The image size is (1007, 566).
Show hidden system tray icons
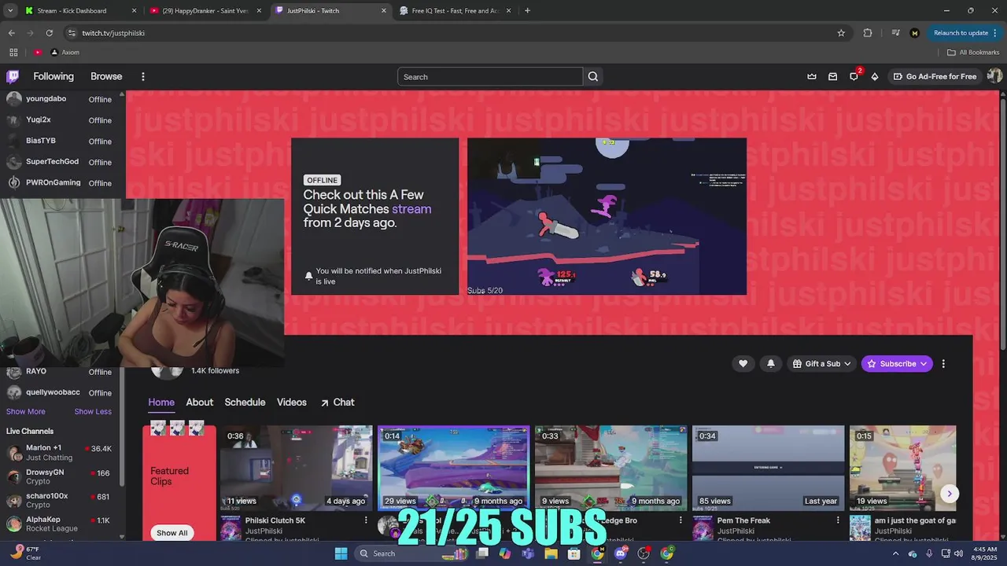tap(895, 553)
